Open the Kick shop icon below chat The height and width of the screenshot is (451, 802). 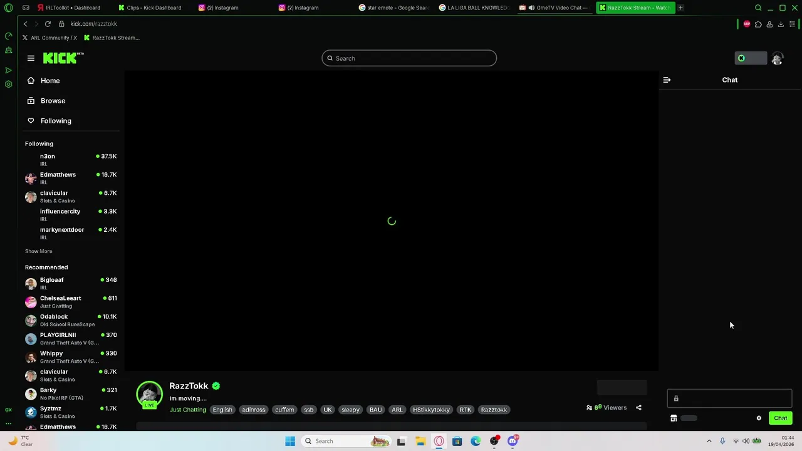[674, 418]
